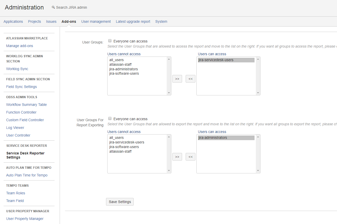Click >> button in Report Exporting section
Screen dimensions: 337x224
click(x=177, y=156)
